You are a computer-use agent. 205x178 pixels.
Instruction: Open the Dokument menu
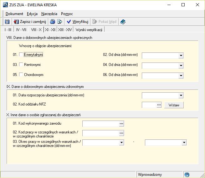[14, 14]
